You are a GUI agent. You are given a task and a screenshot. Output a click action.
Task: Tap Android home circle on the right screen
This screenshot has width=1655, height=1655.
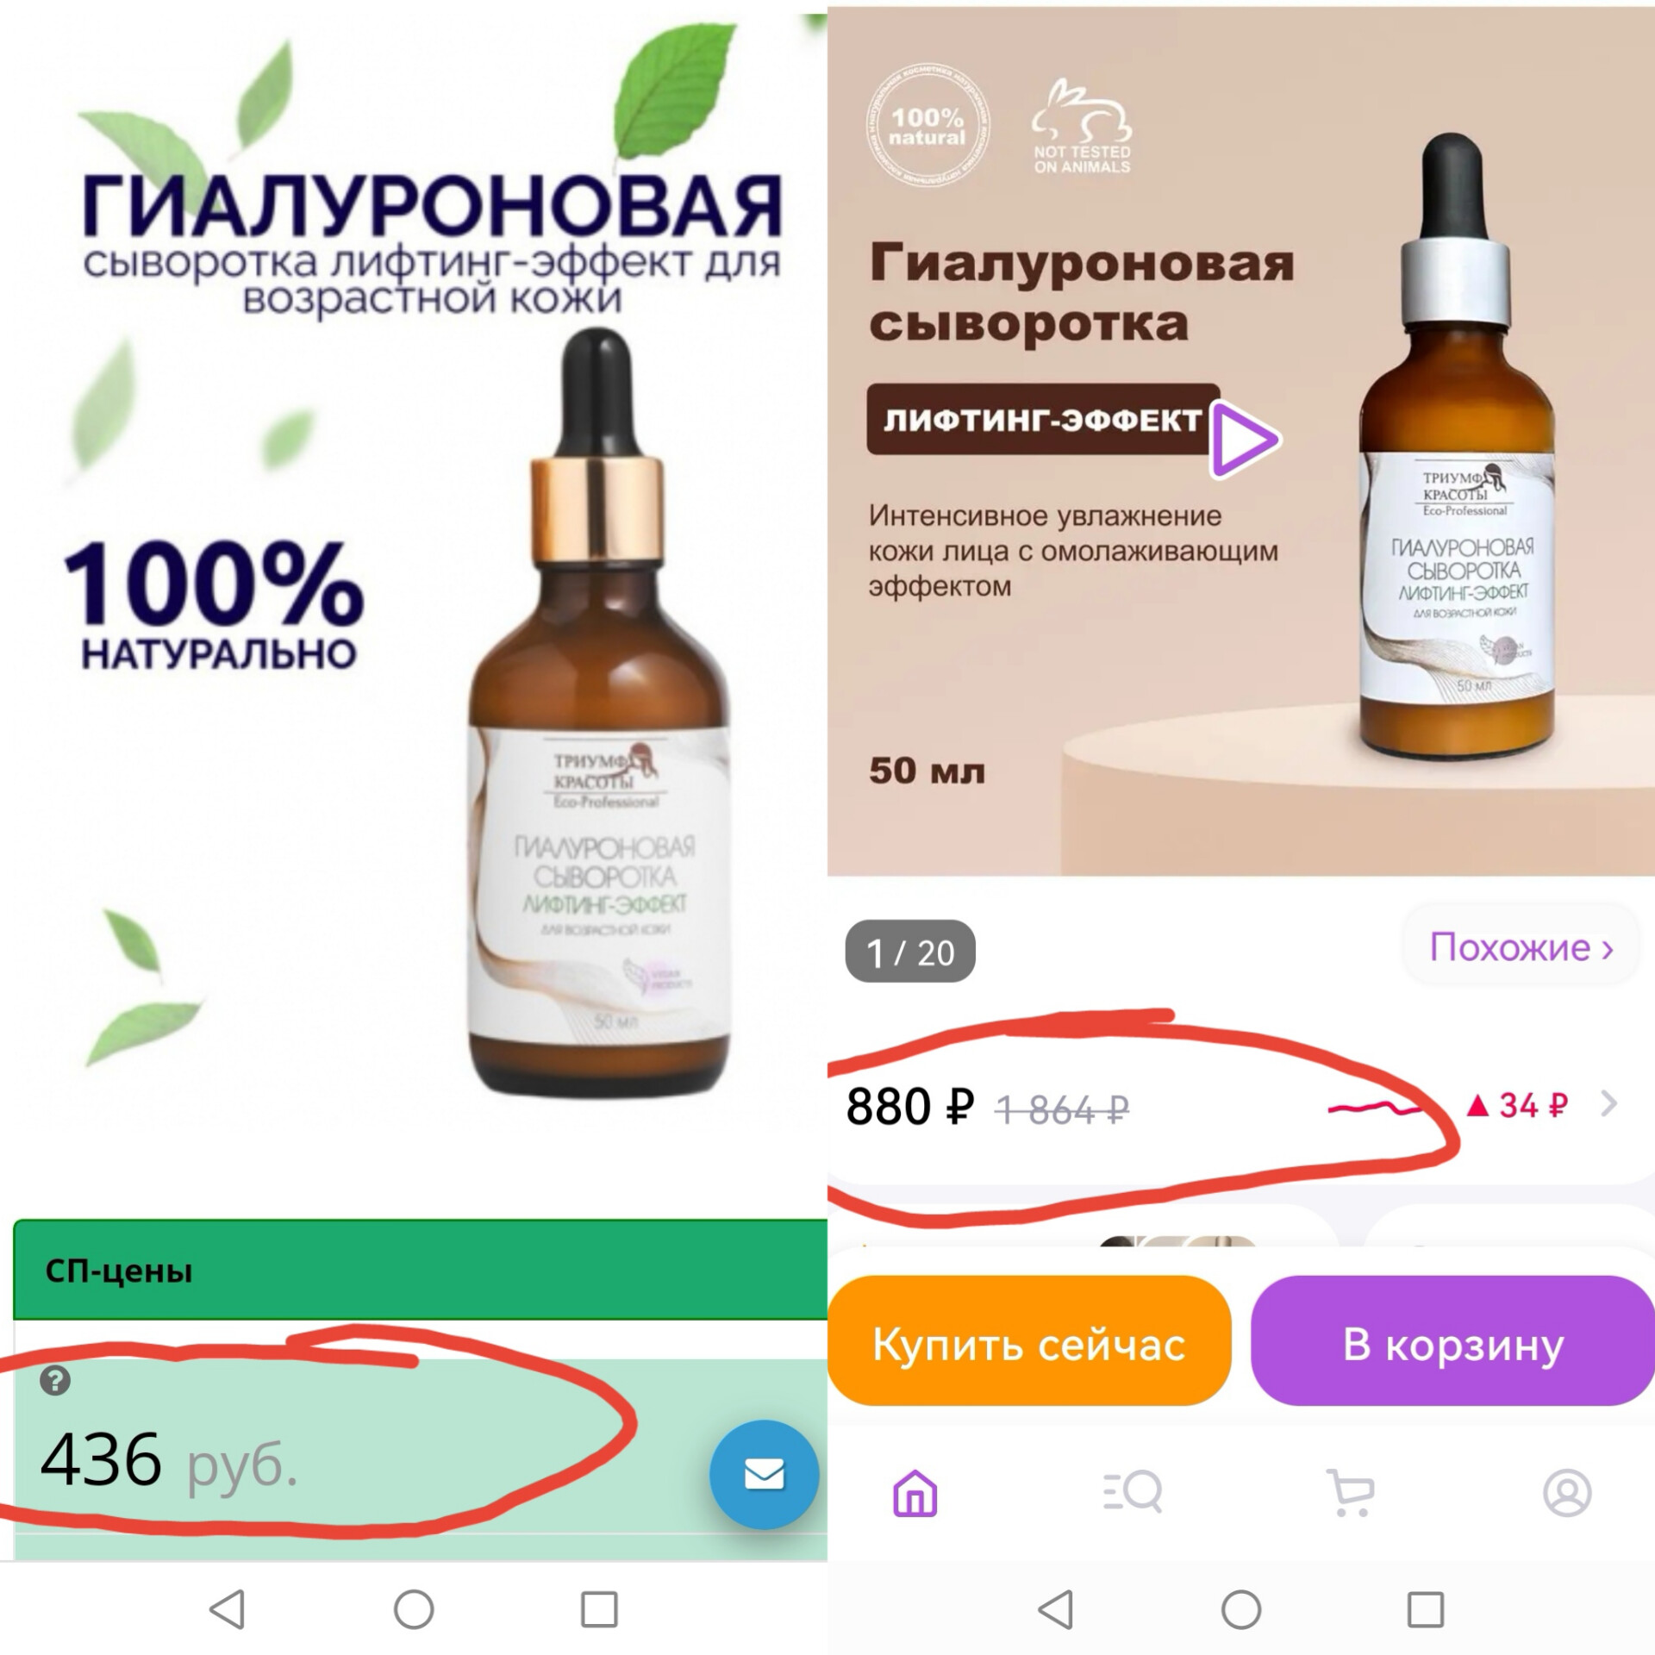(x=1241, y=1609)
